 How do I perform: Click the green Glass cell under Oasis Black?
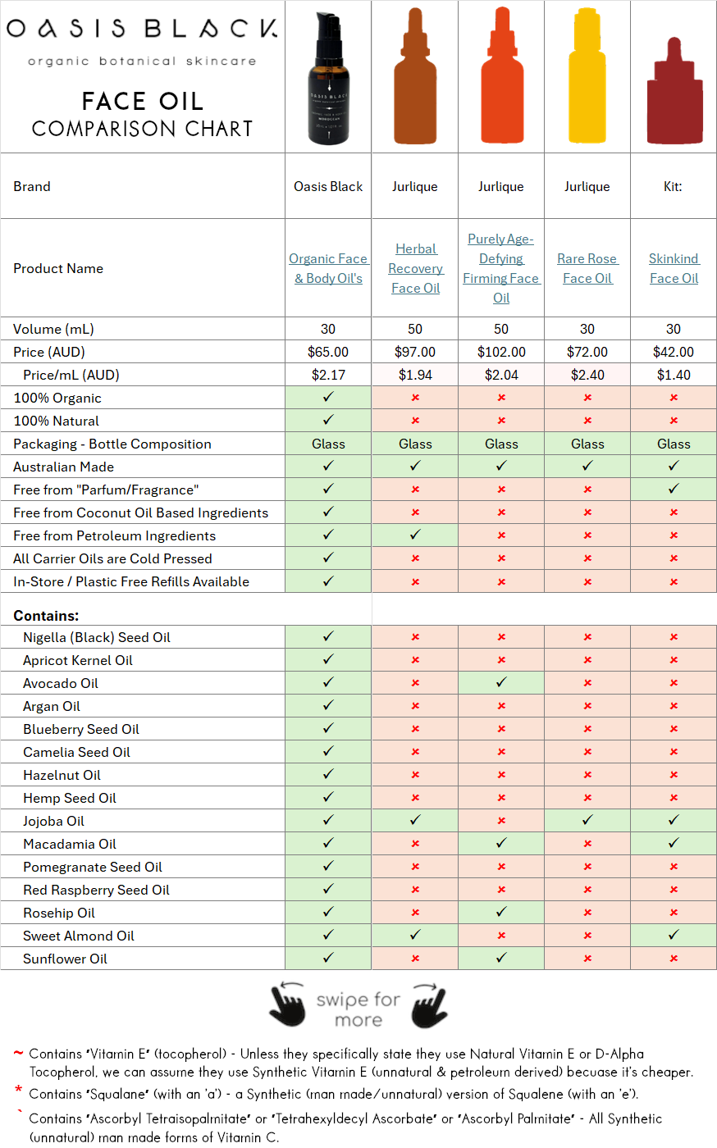click(x=327, y=444)
